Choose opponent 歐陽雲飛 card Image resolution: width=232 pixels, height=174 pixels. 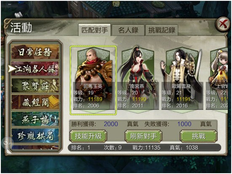point(182,79)
